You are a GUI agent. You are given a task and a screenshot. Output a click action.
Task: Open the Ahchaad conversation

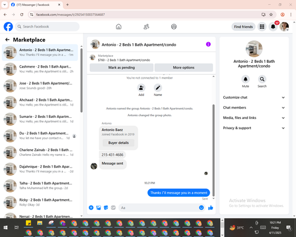coord(40,103)
